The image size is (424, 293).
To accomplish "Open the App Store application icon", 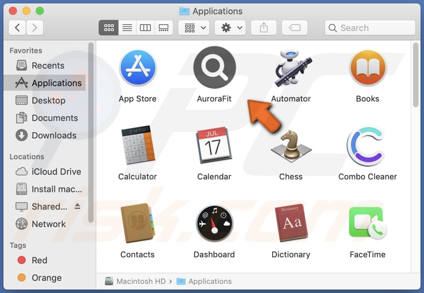I will coord(138,67).
